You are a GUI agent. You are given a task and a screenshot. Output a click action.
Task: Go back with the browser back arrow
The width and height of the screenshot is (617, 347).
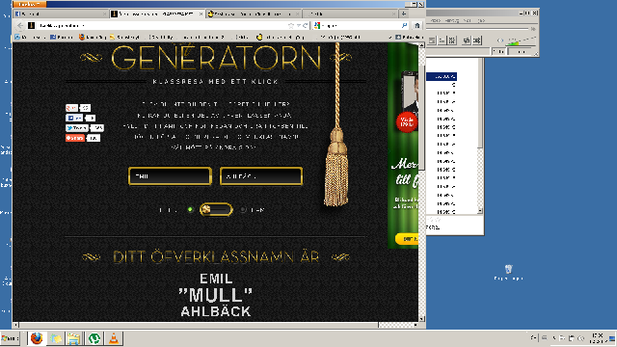pos(19,26)
